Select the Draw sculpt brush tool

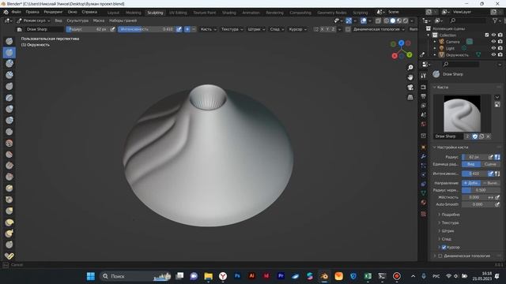pyautogui.click(x=9, y=41)
